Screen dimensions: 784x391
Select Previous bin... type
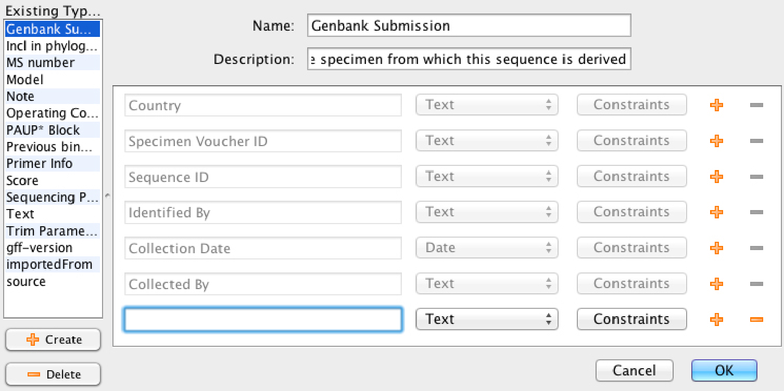(x=53, y=147)
